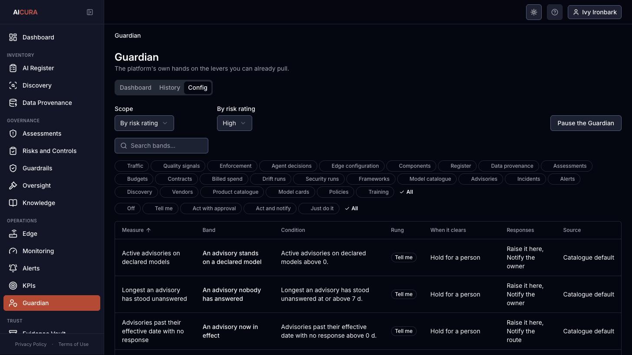This screenshot has height=355, width=632.
Task: Collapse the sidebar panel icon
Action: click(90, 12)
